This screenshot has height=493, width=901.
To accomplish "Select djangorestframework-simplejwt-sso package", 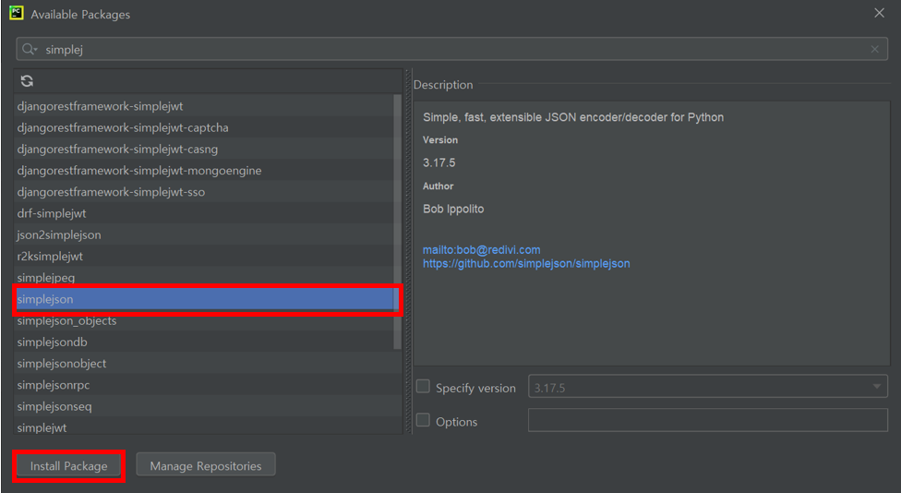I will coord(203,192).
